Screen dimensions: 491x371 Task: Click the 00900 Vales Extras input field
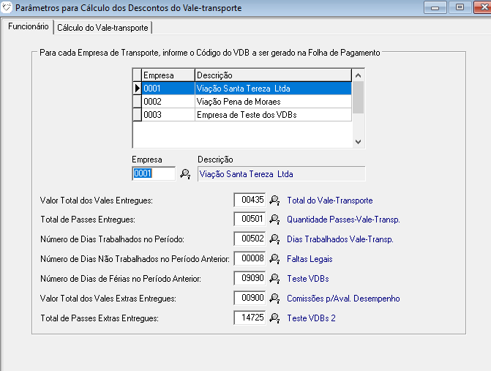250,299
